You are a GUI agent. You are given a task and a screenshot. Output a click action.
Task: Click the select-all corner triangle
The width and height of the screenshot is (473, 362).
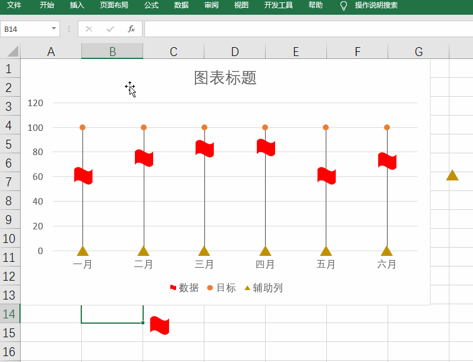tap(13, 51)
